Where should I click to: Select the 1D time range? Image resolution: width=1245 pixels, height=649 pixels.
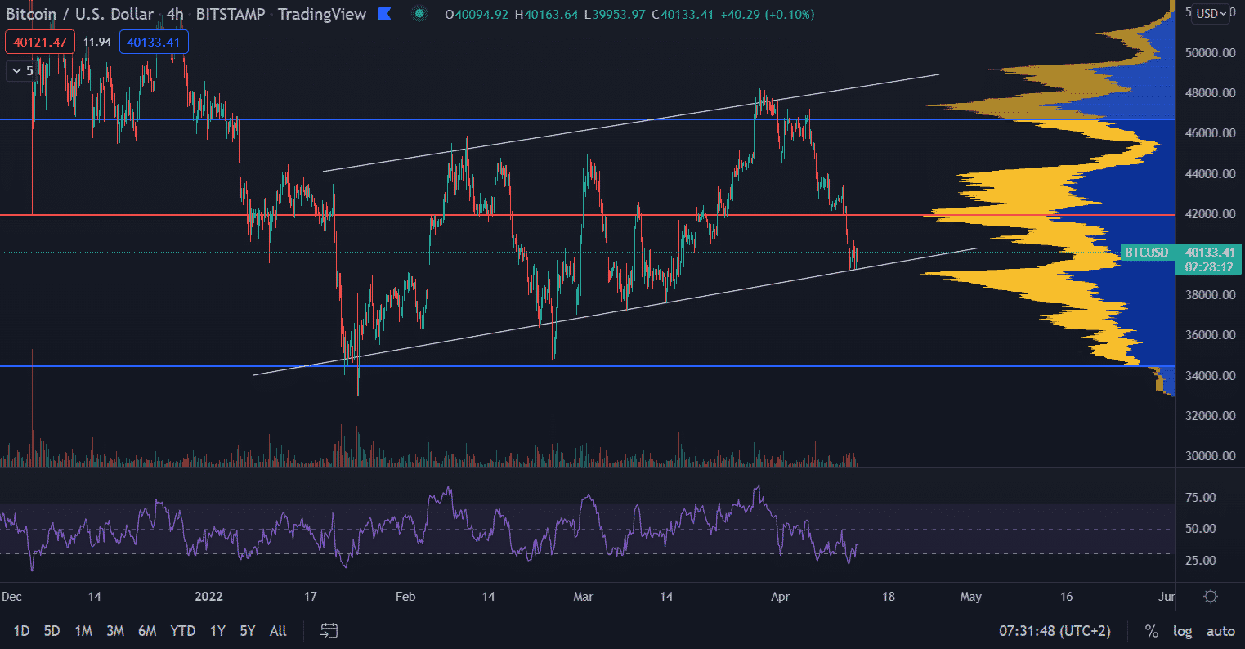click(x=22, y=631)
